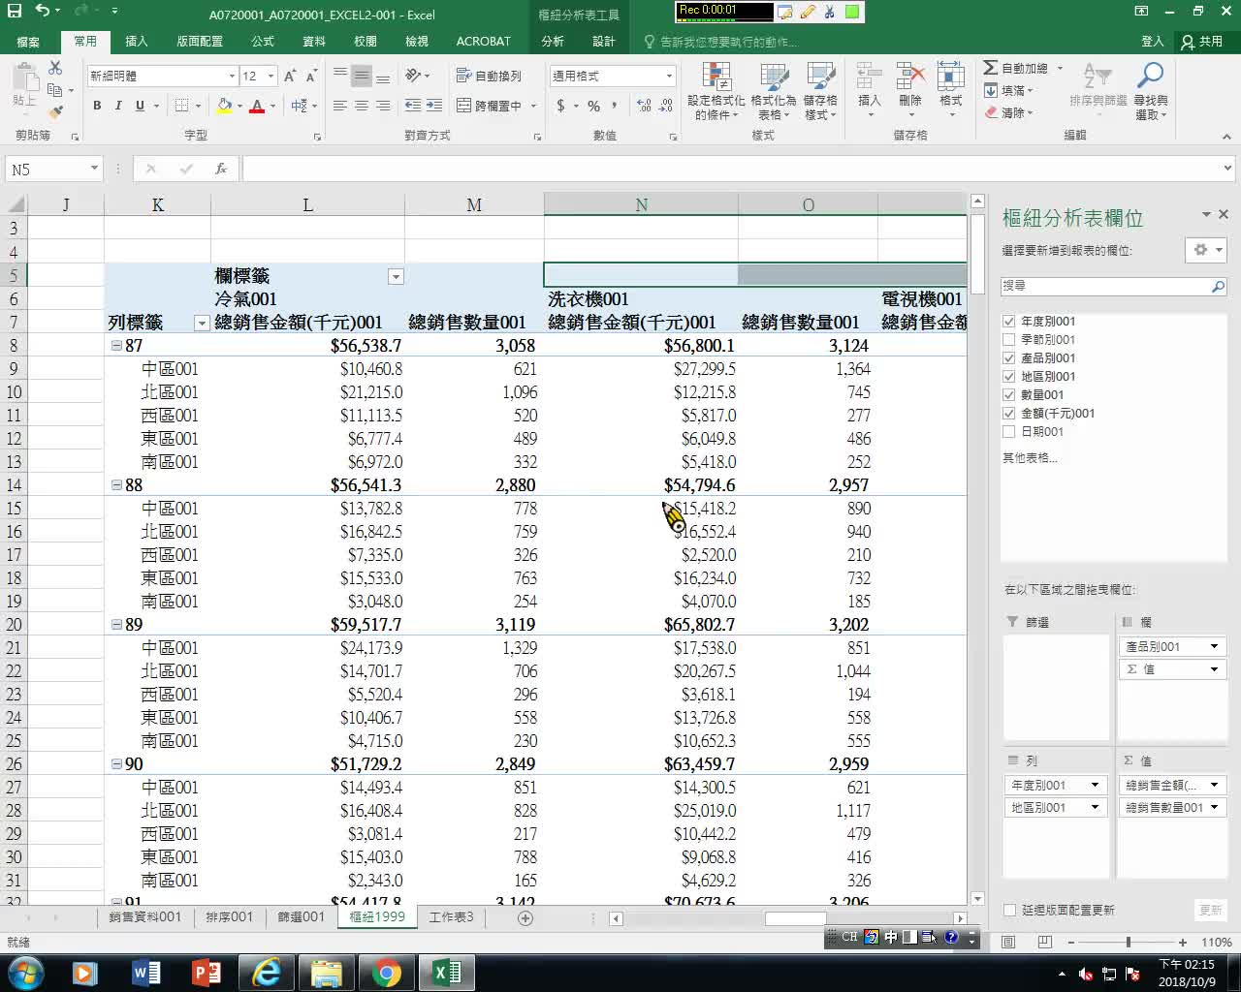Add a new sheet with plus icon
Viewport: 1241px width, 992px height.
point(525,917)
